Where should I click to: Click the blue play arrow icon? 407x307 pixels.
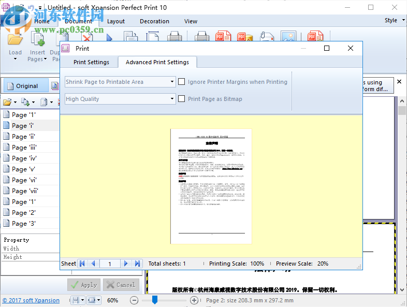(x=110, y=38)
